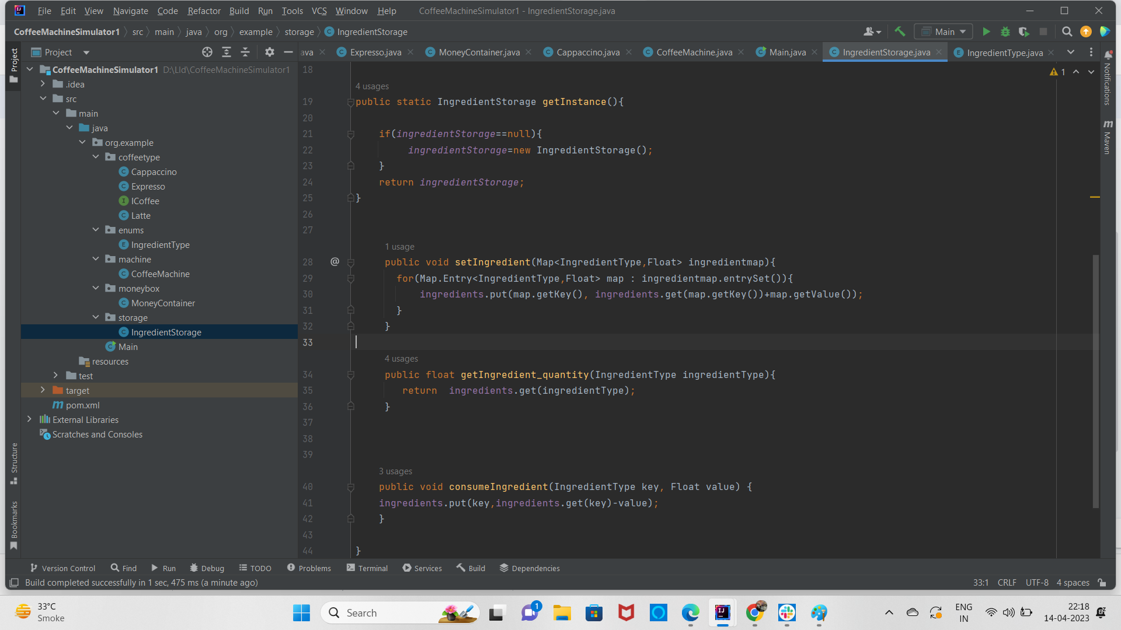Toggle fold on getInstance method line 19
The image size is (1121, 630).
[x=350, y=103]
